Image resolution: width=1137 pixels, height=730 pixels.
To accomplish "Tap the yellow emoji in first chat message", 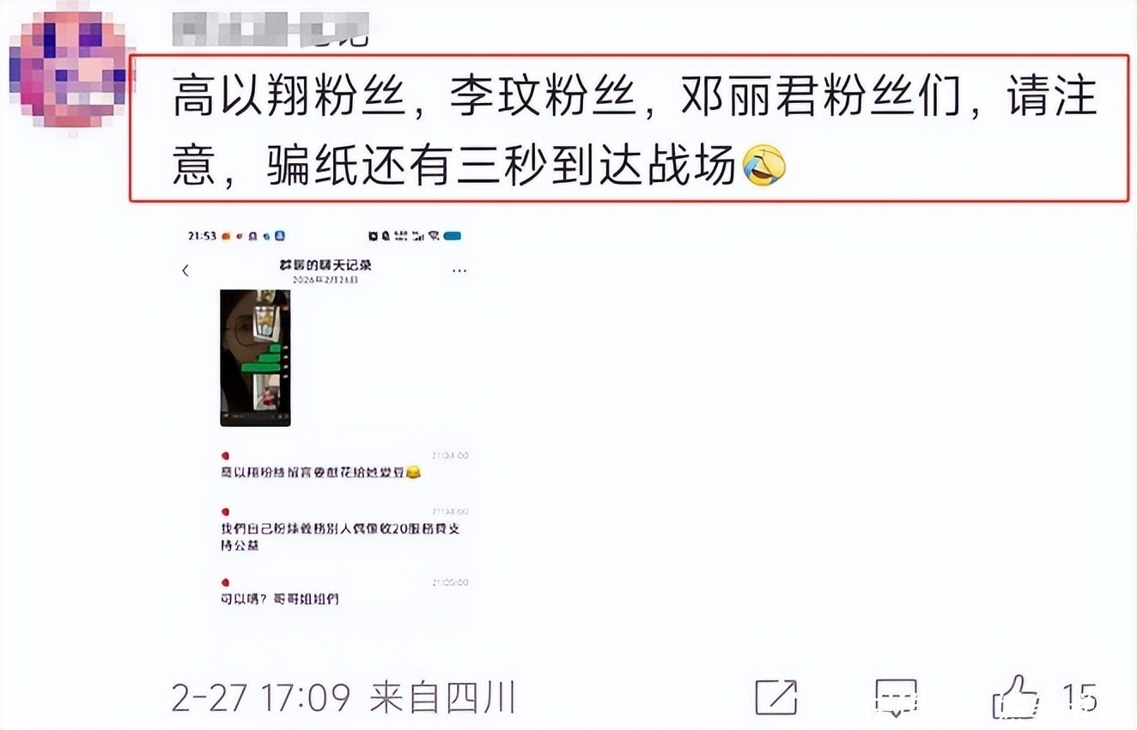I will [414, 472].
